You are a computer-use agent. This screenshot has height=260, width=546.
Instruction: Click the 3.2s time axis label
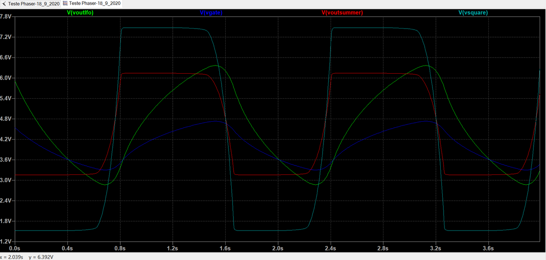[436, 248]
